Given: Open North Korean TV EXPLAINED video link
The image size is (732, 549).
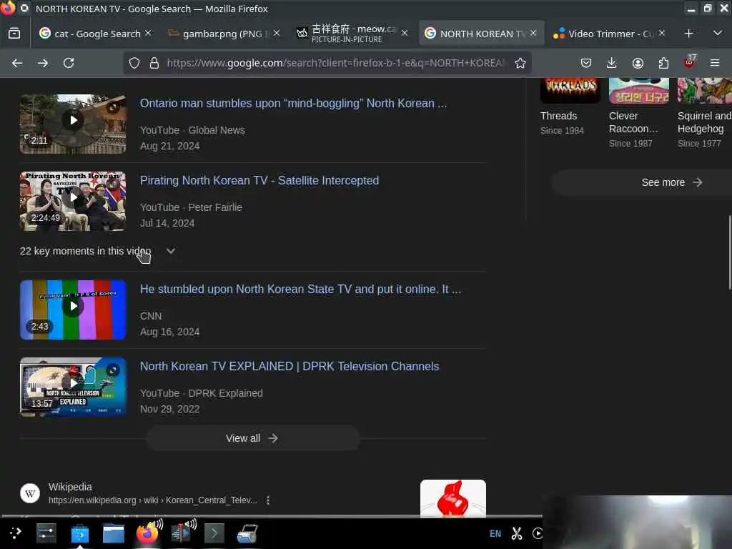Looking at the screenshot, I should (x=290, y=367).
